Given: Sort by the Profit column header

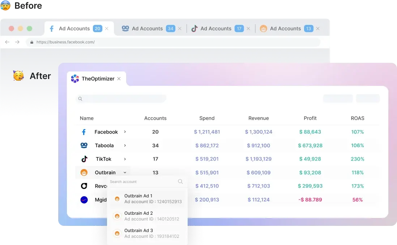Looking at the screenshot, I should (x=310, y=118).
